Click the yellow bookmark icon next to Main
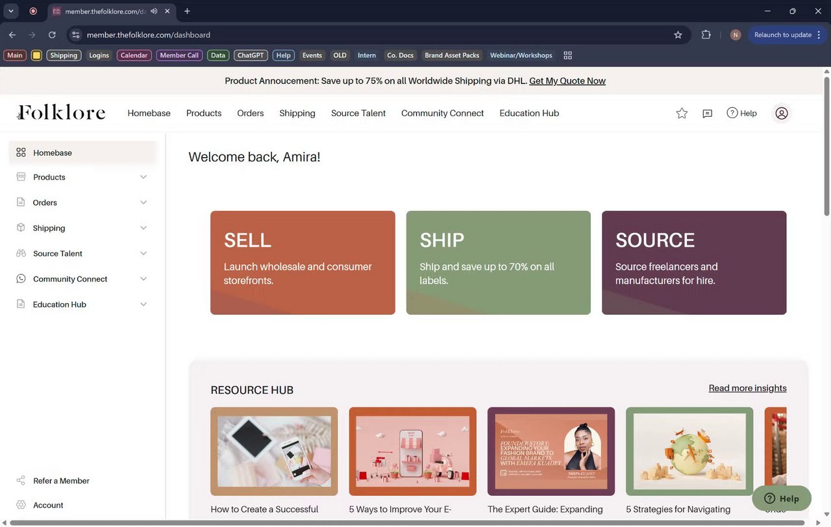 [36, 55]
